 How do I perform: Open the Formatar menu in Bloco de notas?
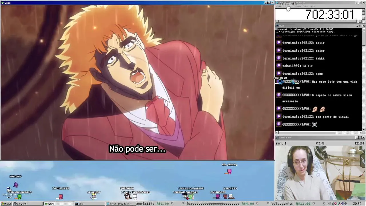click(297, 6)
